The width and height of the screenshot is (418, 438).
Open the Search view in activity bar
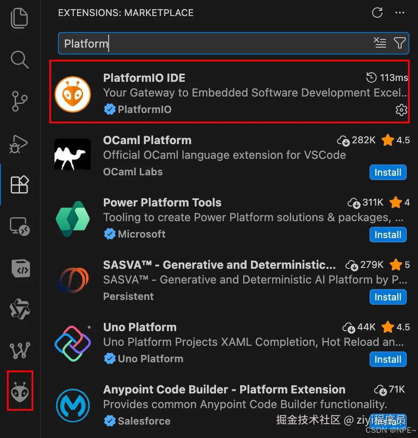pyautogui.click(x=19, y=59)
